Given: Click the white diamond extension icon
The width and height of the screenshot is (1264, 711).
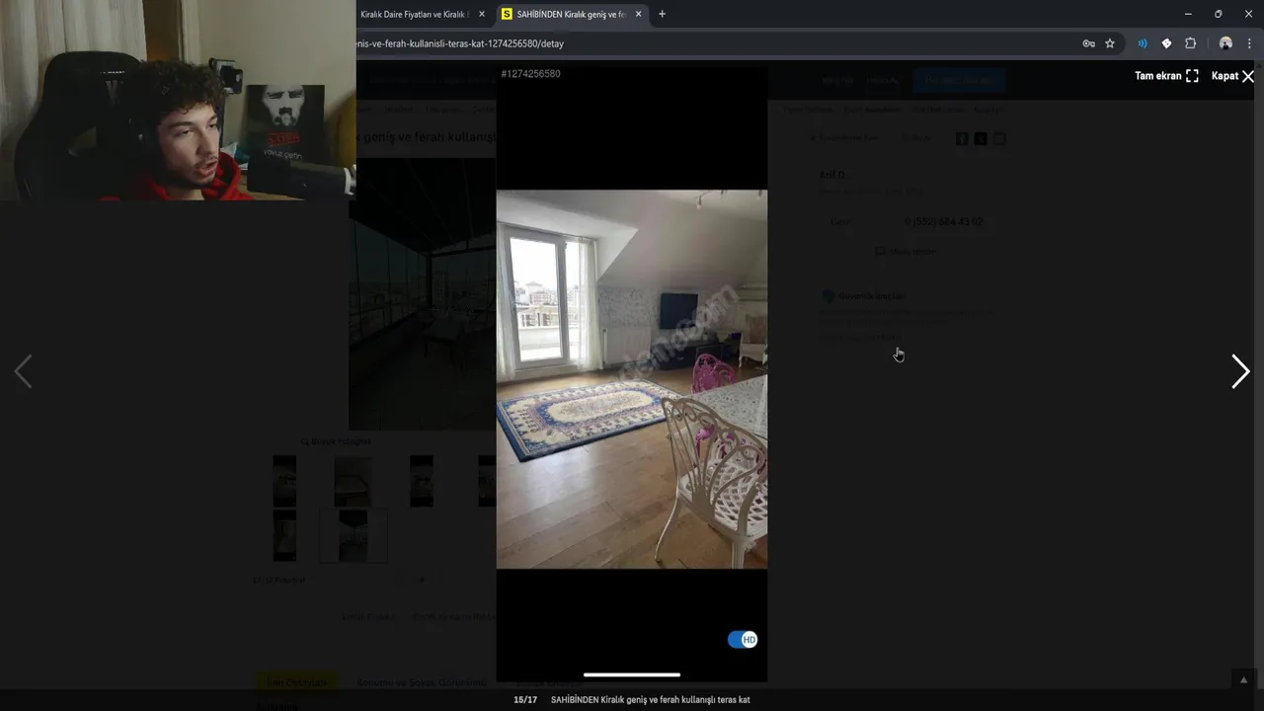Looking at the screenshot, I should pos(1166,43).
